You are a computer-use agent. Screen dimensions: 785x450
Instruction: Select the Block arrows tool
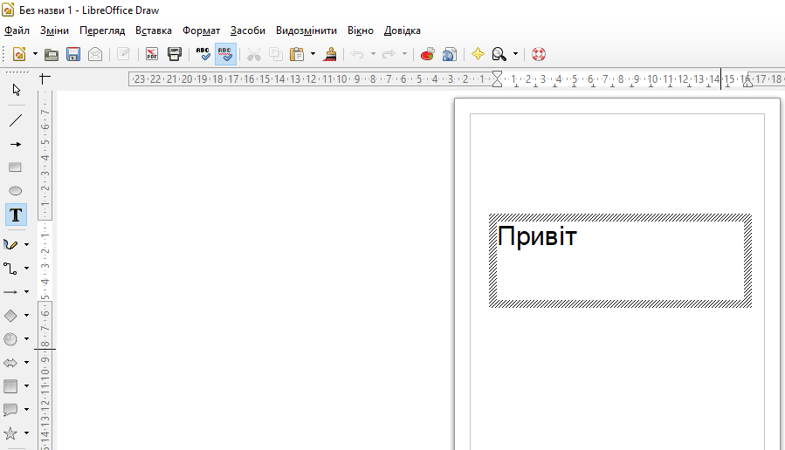click(x=10, y=363)
